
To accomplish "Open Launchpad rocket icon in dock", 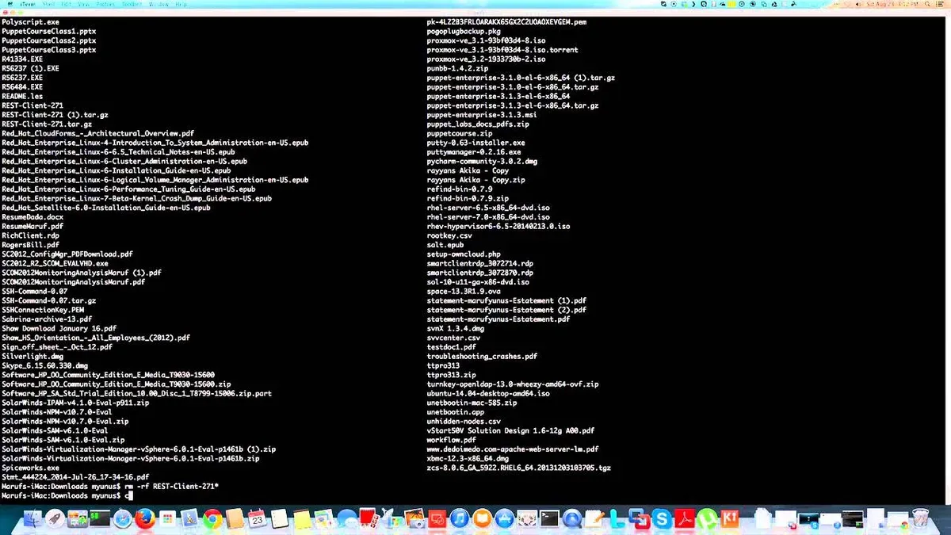I will click(55, 519).
